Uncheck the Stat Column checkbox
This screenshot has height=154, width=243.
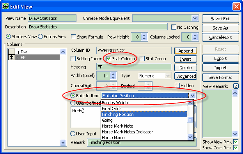coord(109,59)
